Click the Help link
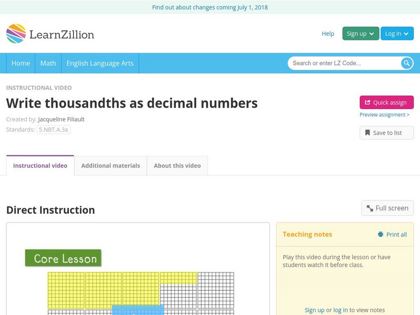420x315 pixels. [x=328, y=34]
